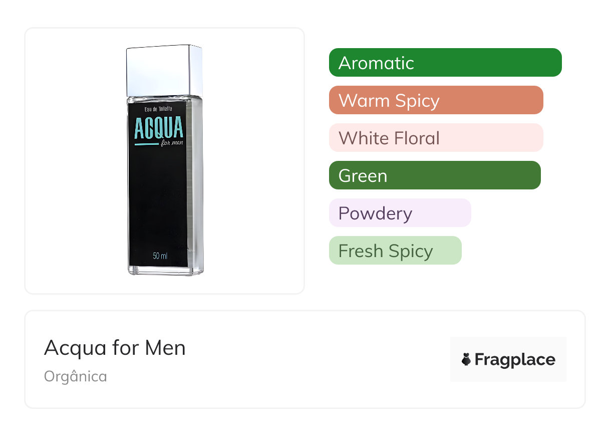Select the Powdery accord bar
Image resolution: width=610 pixels, height=433 pixels.
[x=400, y=213]
